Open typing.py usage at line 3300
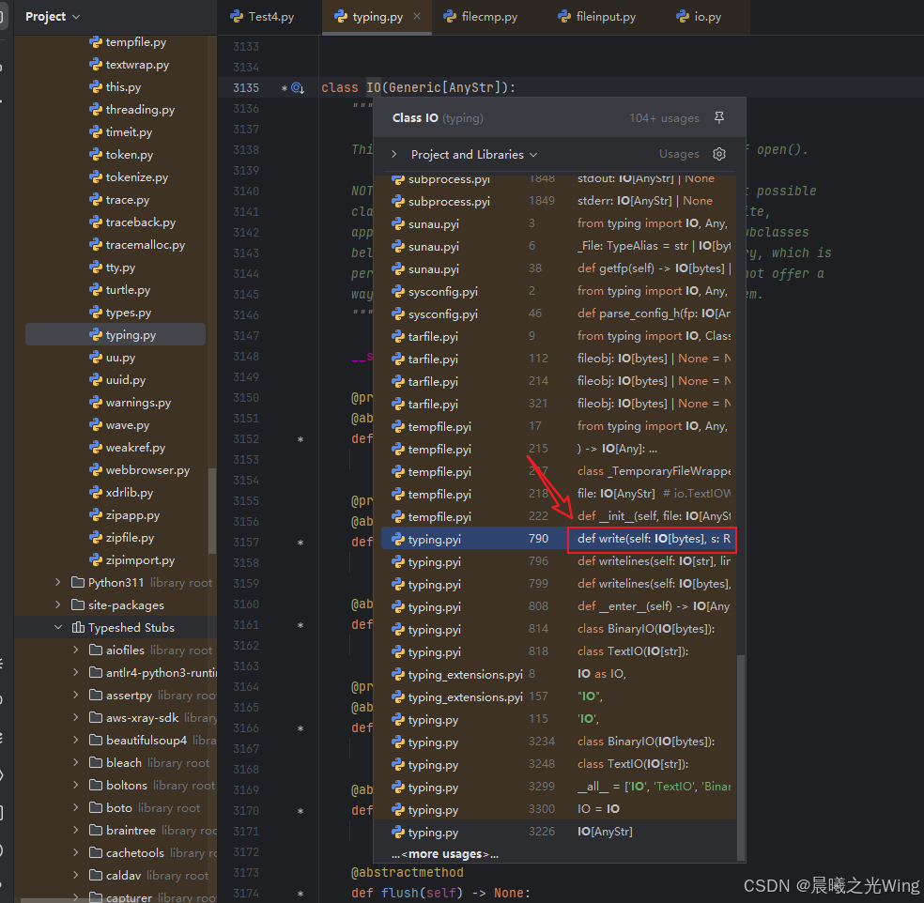The image size is (924, 903). click(x=559, y=809)
